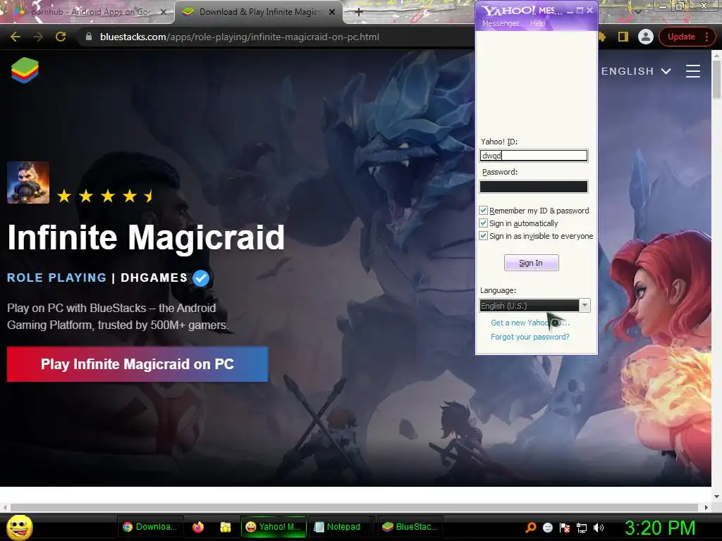
Task: Open the Help menu in Yahoo! Messenger
Action: pyautogui.click(x=537, y=23)
